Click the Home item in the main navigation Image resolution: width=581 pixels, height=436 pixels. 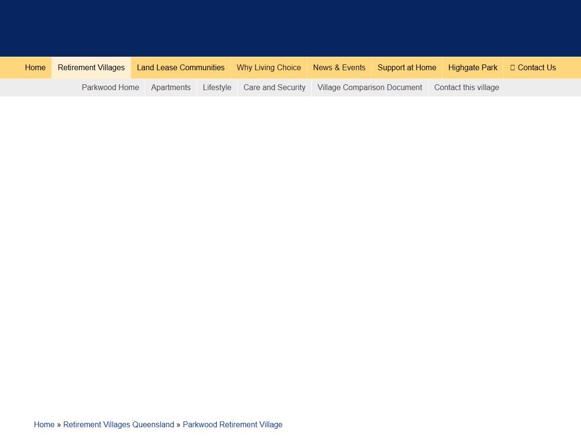[35, 68]
